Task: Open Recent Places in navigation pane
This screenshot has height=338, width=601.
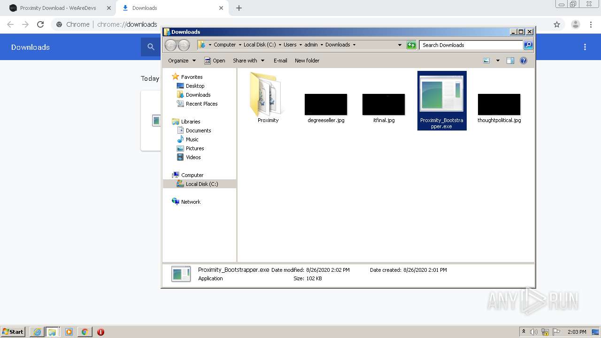Action: coord(197,104)
